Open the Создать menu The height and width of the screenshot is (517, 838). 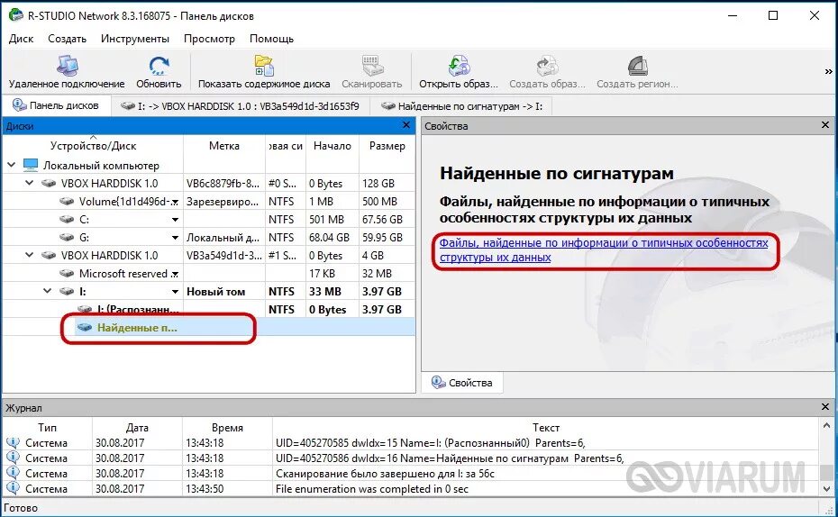pos(67,39)
